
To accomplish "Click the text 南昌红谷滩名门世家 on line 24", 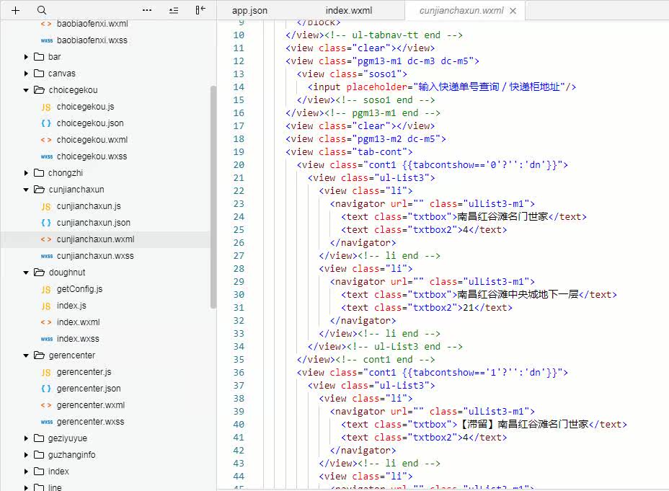I will pyautogui.click(x=502, y=217).
